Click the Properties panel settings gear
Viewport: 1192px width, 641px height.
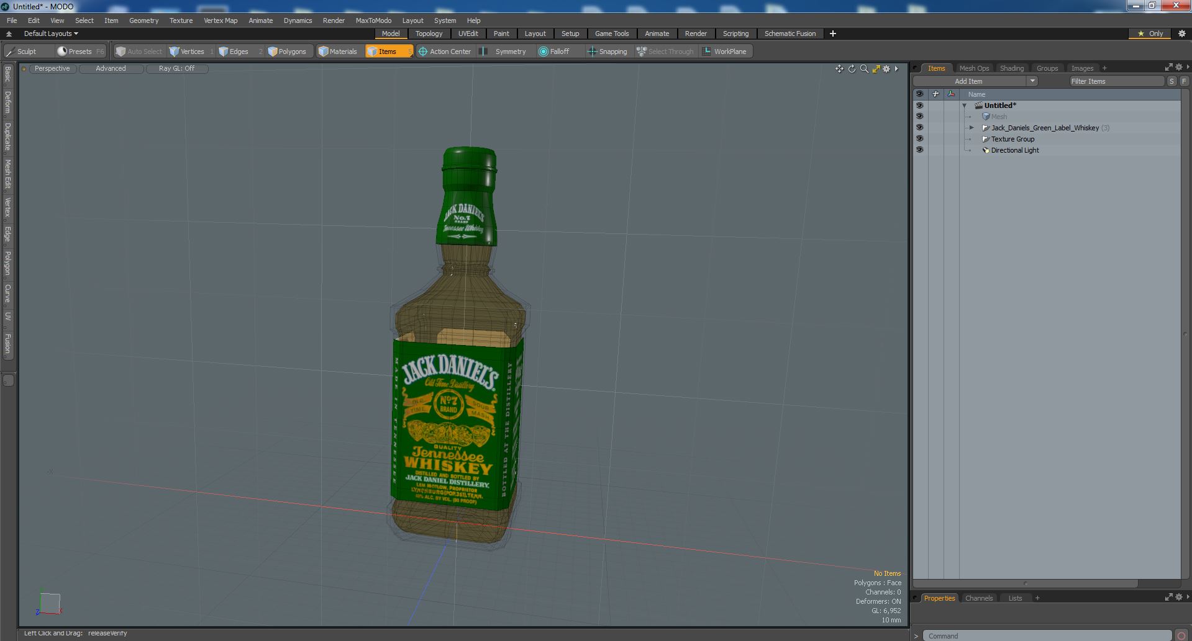coord(1179,597)
